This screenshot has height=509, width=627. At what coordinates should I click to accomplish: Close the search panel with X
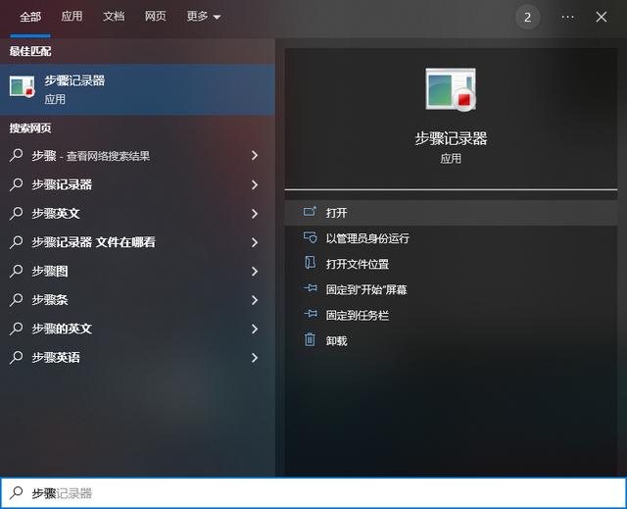click(601, 17)
